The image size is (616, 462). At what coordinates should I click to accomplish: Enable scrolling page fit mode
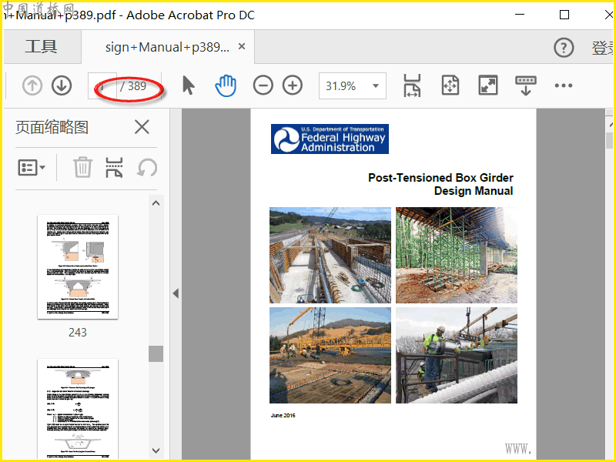pyautogui.click(x=412, y=86)
